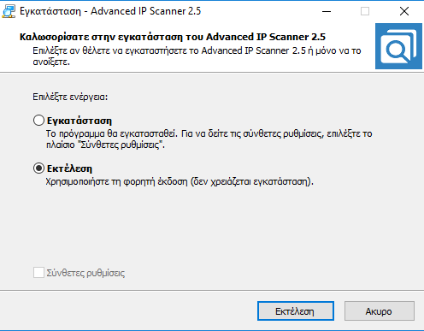Screen dimensions: 424x331
Task: Select the Εκτέλεση radio button
Action: click(38, 168)
